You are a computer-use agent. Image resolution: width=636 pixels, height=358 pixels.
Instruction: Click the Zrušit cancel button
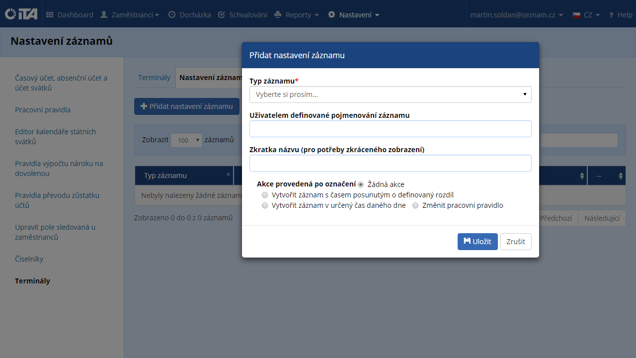click(x=516, y=242)
